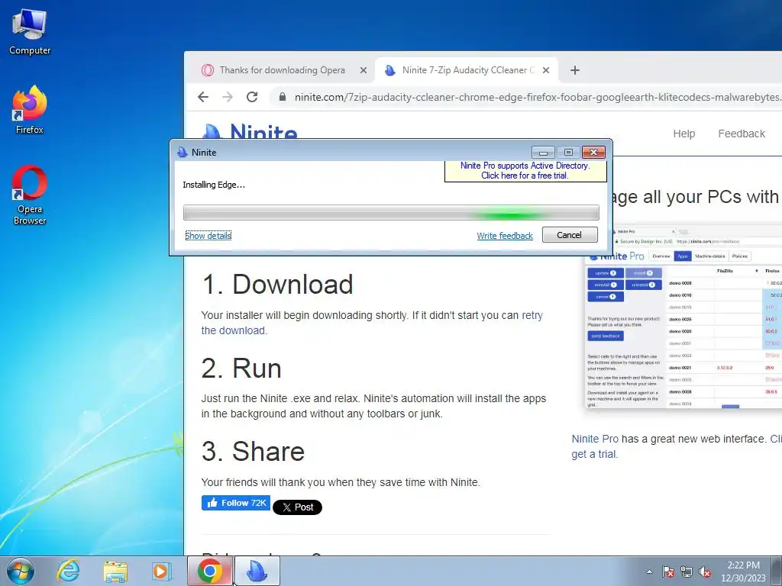Switch to Chrome via taskbar icon
782x586 pixels.
click(x=210, y=571)
